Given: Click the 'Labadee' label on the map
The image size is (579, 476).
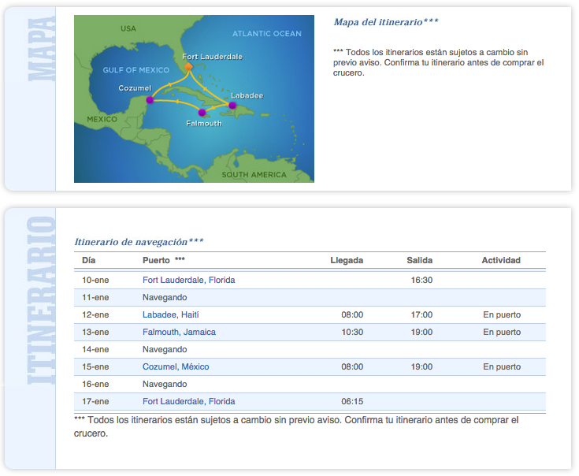Looking at the screenshot, I should (x=247, y=95).
